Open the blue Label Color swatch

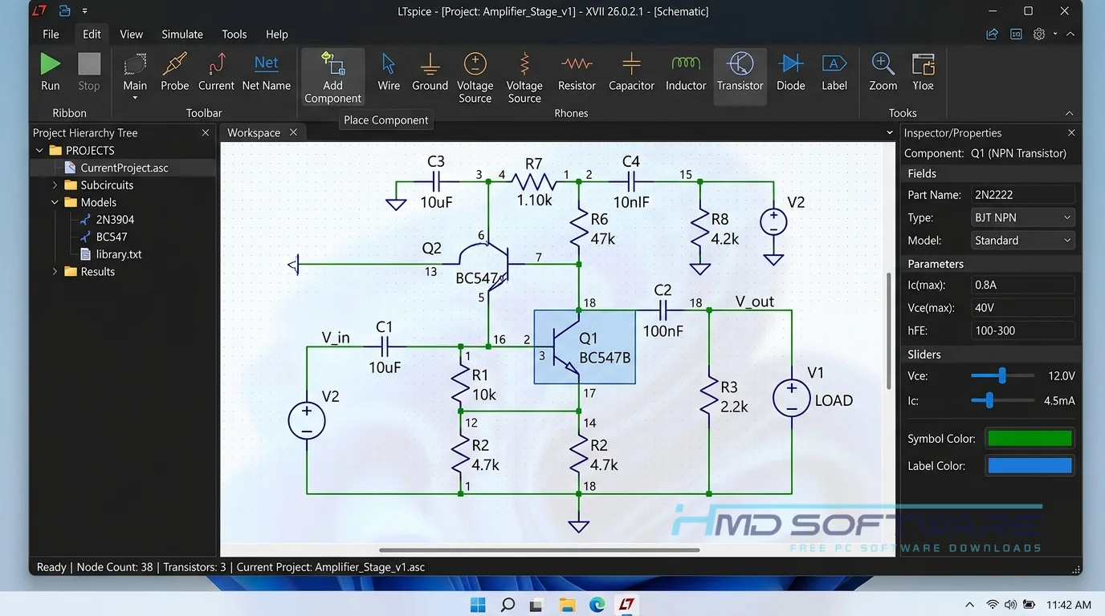(1030, 465)
